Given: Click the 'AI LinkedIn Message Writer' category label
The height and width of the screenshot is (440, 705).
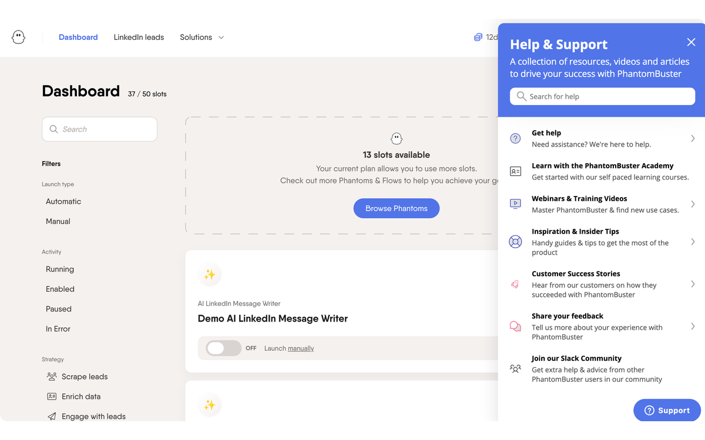Looking at the screenshot, I should pos(239,303).
